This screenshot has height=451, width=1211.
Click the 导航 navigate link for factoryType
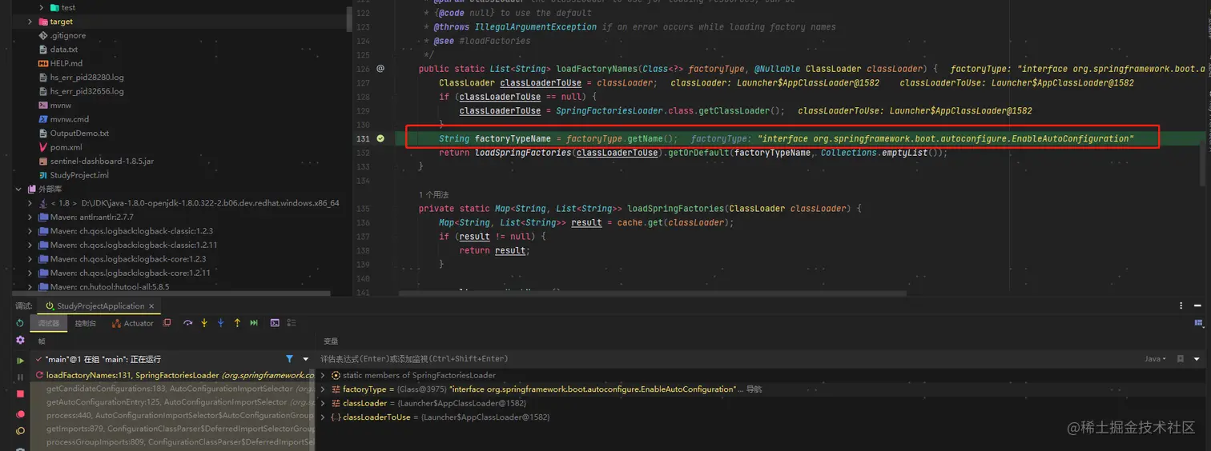tap(754, 389)
